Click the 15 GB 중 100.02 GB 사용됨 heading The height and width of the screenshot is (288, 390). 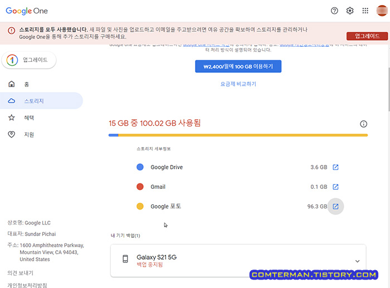[154, 123]
